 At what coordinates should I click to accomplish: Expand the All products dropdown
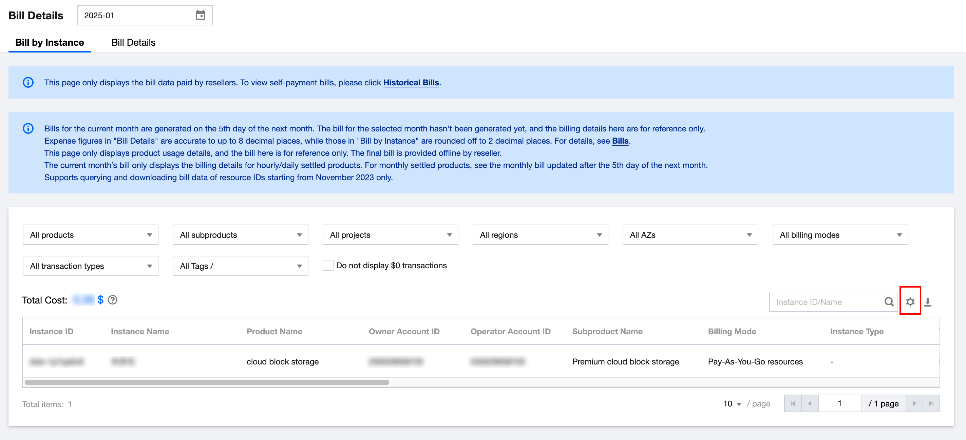click(x=90, y=235)
